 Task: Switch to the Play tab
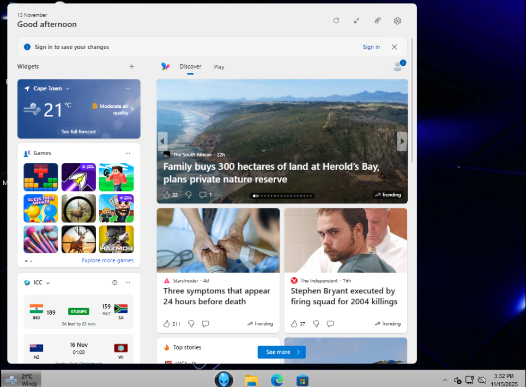click(219, 67)
